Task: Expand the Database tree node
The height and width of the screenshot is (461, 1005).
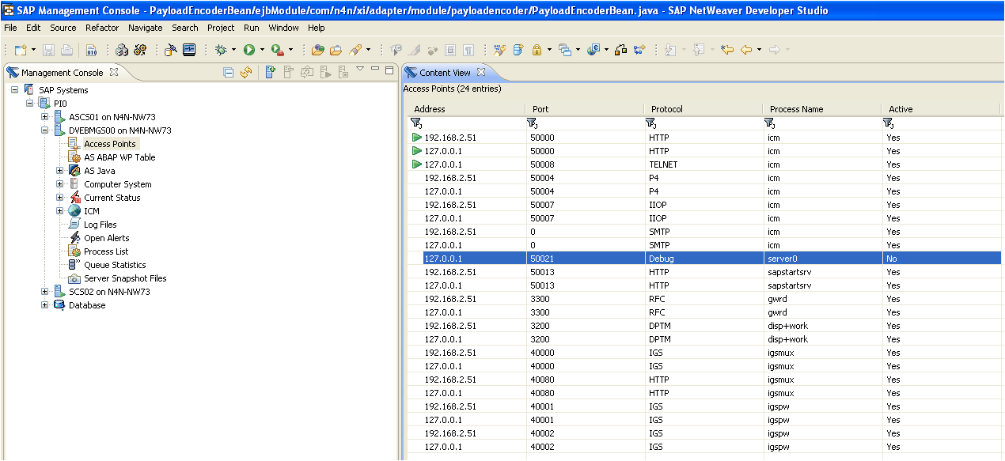Action: click(x=45, y=305)
